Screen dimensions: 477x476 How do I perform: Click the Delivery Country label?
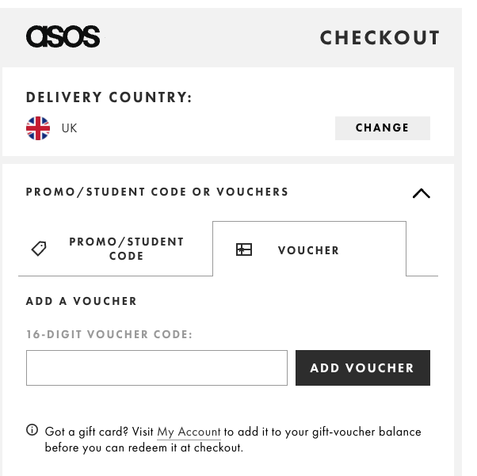109,97
